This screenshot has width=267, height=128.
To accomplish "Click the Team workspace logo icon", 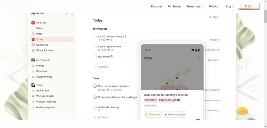I will tap(33, 85).
